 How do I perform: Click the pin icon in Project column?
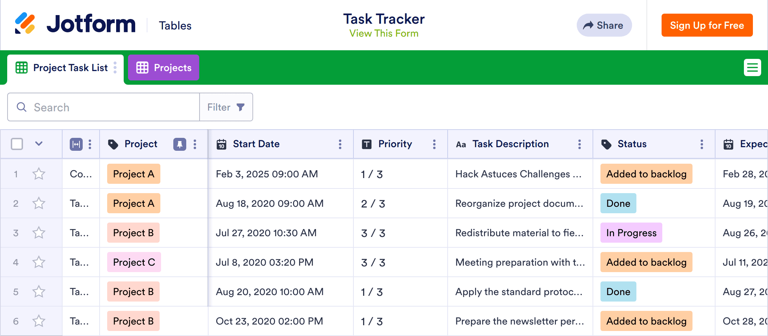pyautogui.click(x=179, y=144)
